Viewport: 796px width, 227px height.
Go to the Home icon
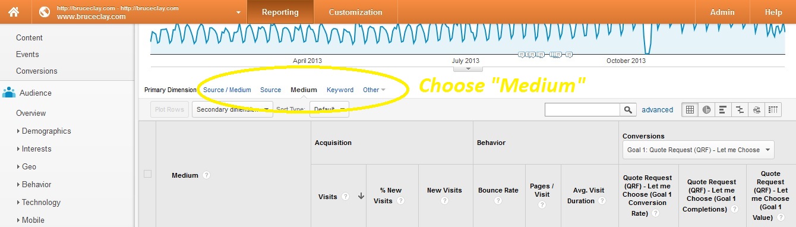tap(13, 12)
